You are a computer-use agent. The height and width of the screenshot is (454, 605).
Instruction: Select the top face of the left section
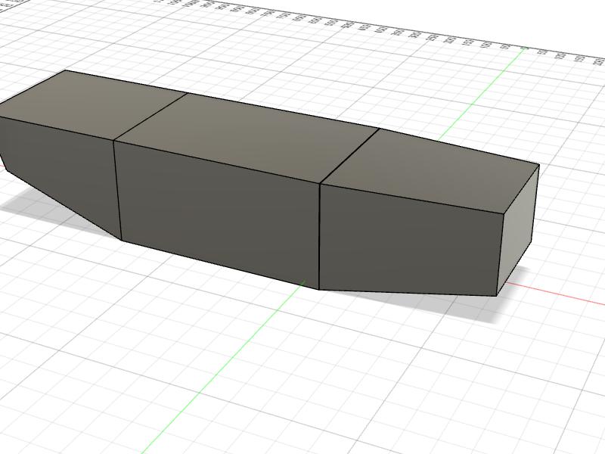click(x=92, y=104)
